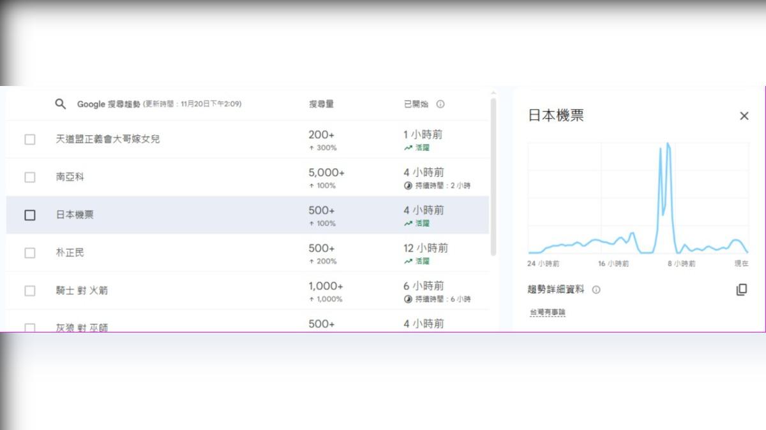Click the info icon next to 趨勢詳細資料
Screen dimensions: 766x430
point(596,290)
